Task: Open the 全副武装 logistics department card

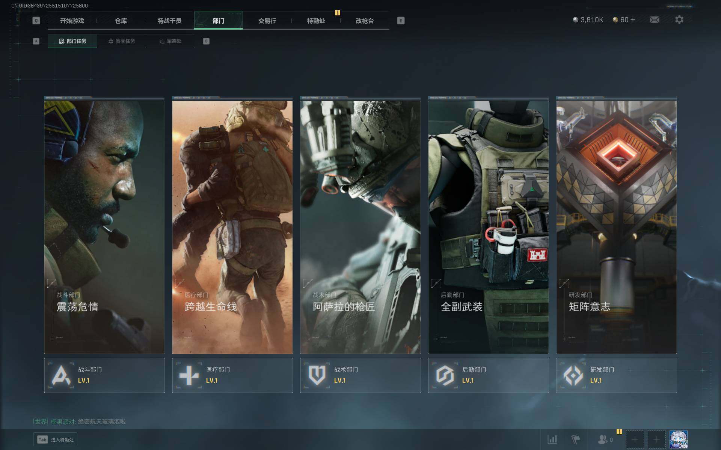Action: pos(488,225)
